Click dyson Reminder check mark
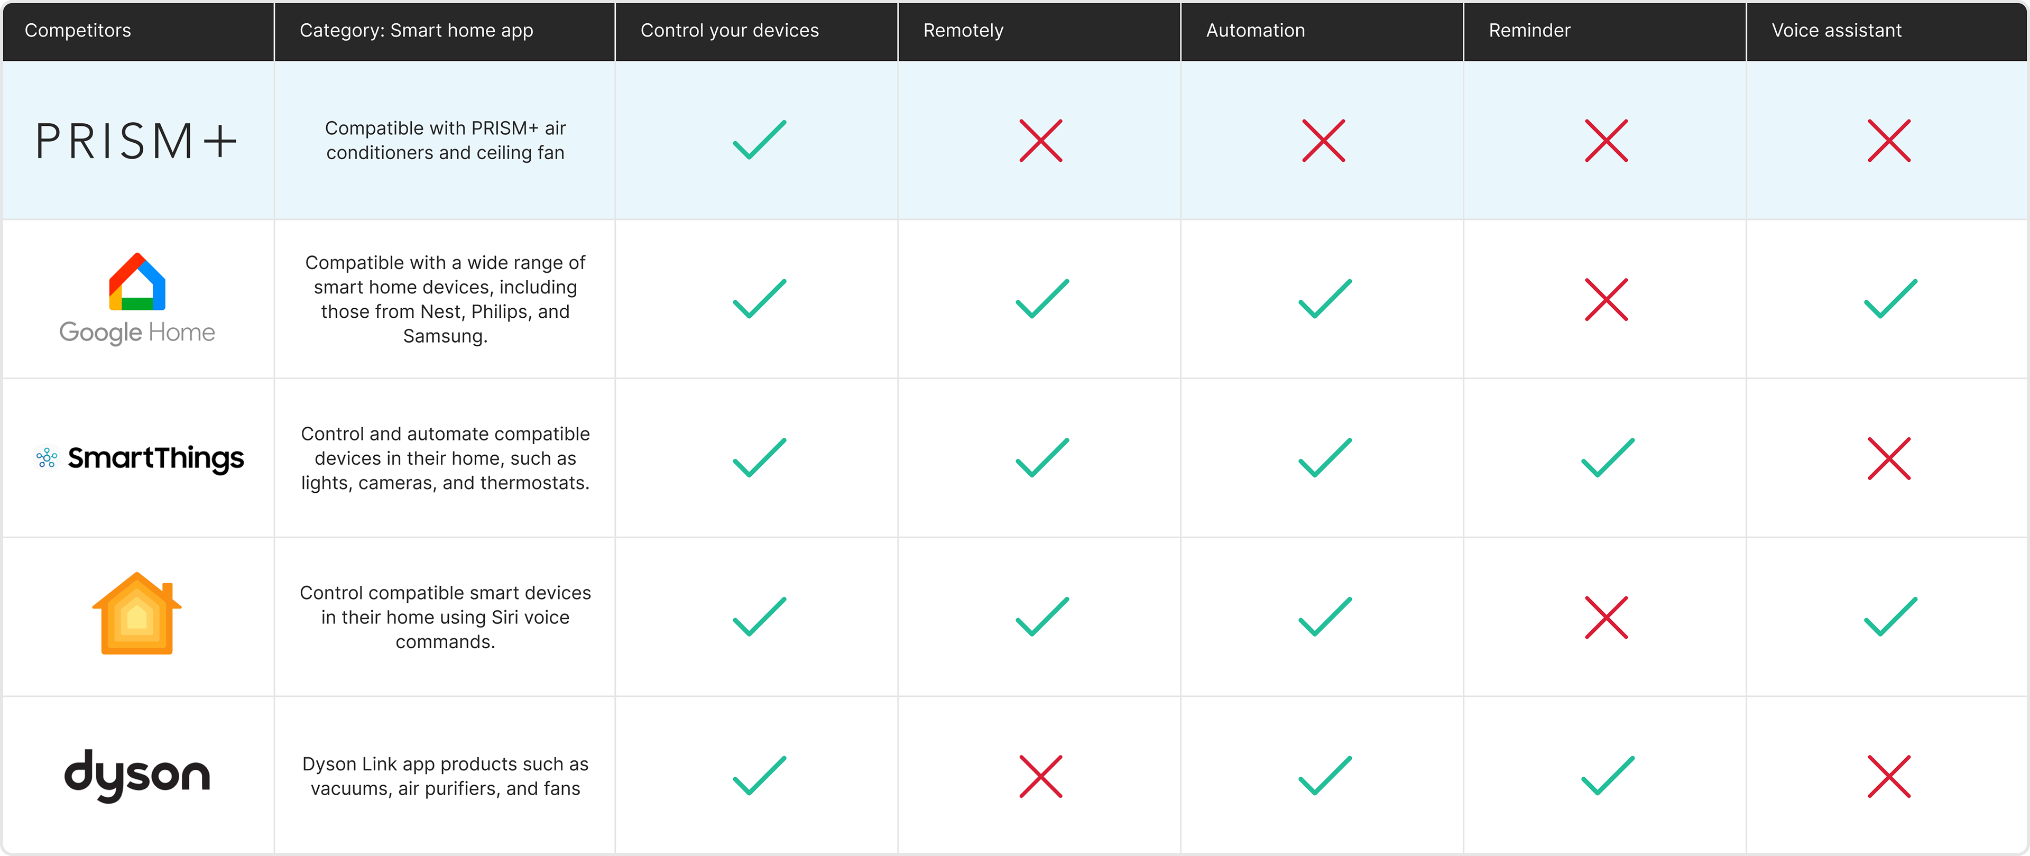The image size is (2030, 856). click(x=1608, y=776)
